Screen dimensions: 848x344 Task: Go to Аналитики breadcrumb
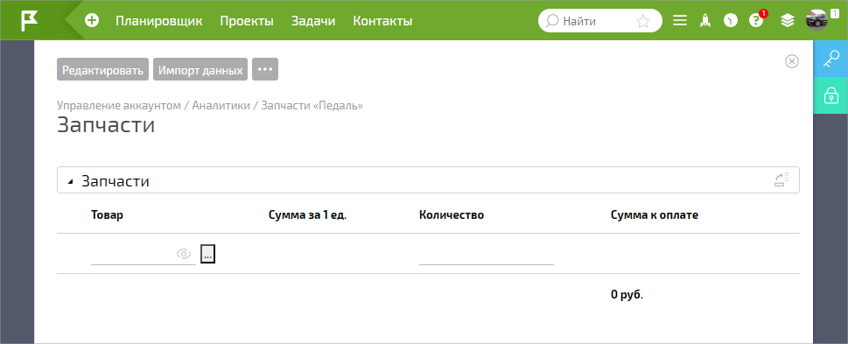[x=221, y=105]
